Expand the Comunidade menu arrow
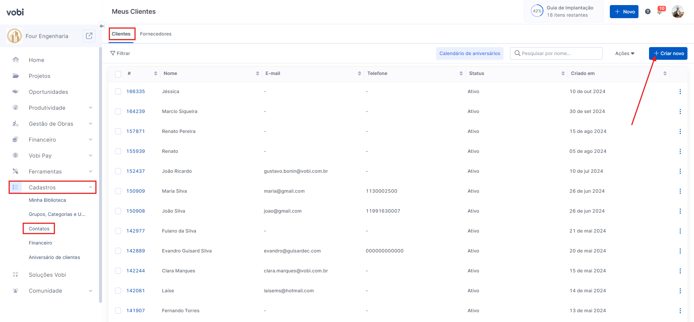The image size is (694, 322). [90, 290]
